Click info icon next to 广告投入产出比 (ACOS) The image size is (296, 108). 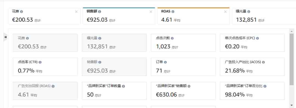[x=263, y=62]
